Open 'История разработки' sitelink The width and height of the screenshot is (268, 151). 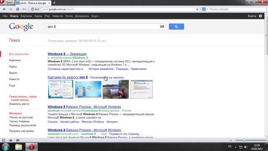101,69
